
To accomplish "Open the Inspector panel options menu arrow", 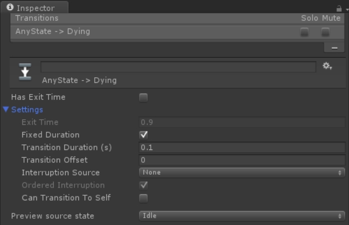I will coord(347,10).
